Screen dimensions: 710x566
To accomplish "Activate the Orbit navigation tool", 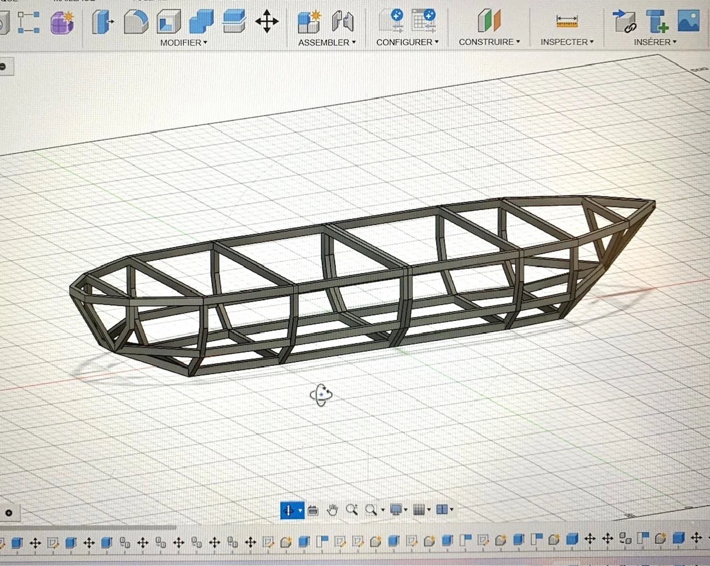I will click(x=288, y=510).
